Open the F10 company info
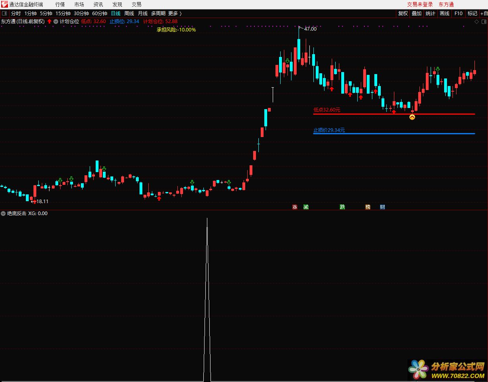Viewport: 488px width, 382px height. click(458, 14)
